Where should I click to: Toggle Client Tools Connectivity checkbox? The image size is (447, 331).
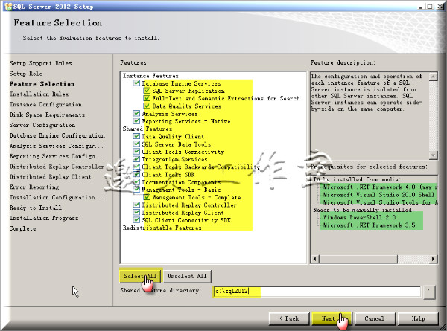(x=136, y=152)
